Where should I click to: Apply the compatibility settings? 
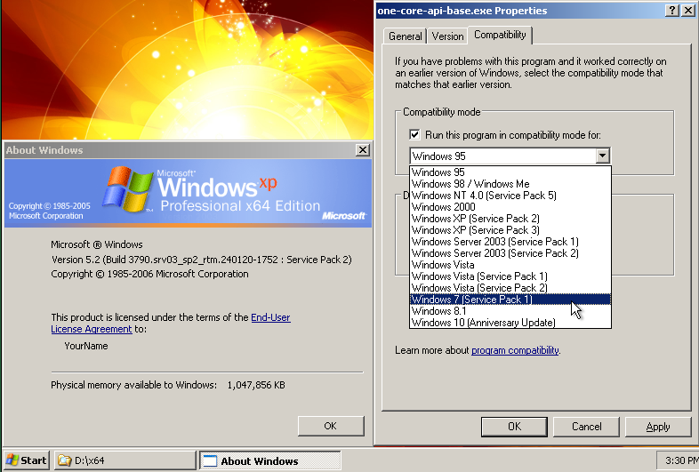[x=658, y=427]
